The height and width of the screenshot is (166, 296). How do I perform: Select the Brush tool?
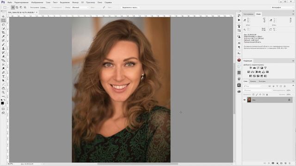click(3, 44)
